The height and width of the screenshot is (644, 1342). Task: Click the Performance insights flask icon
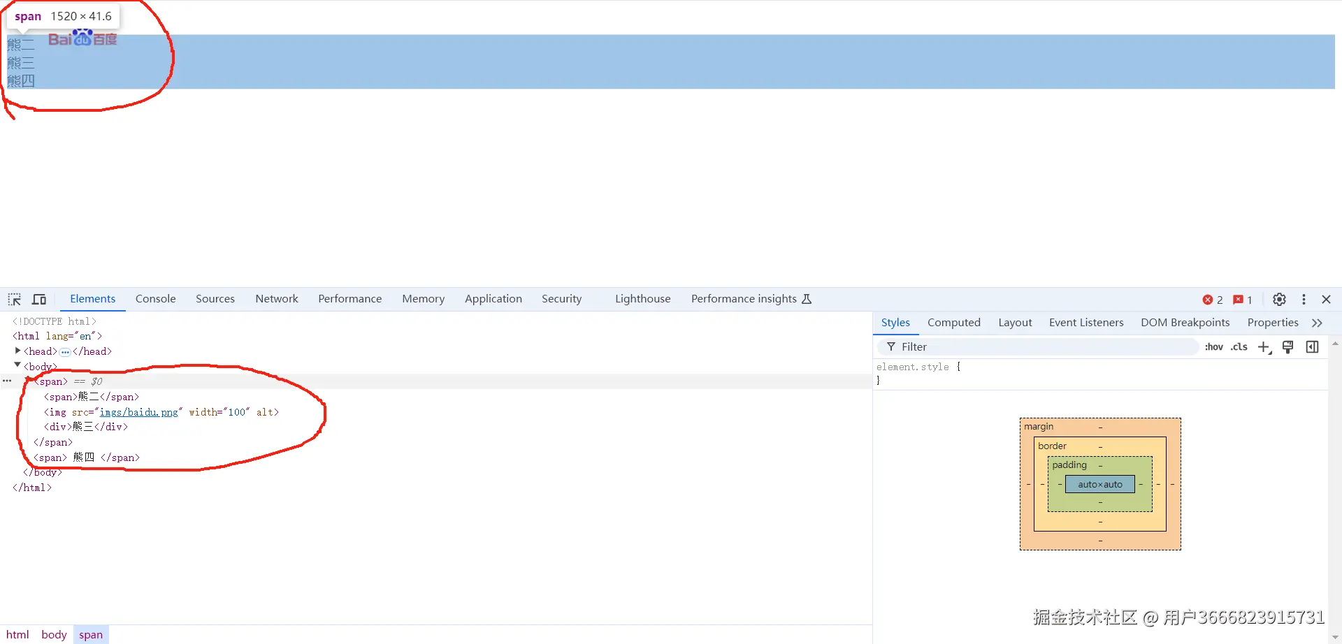pos(807,299)
